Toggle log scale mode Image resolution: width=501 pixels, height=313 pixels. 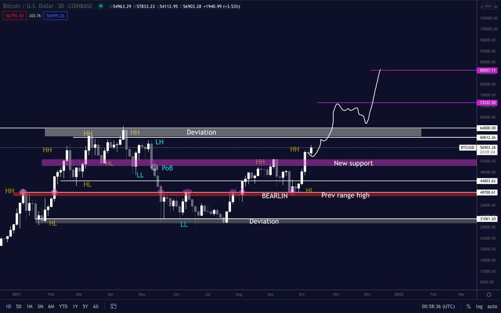tap(479, 306)
